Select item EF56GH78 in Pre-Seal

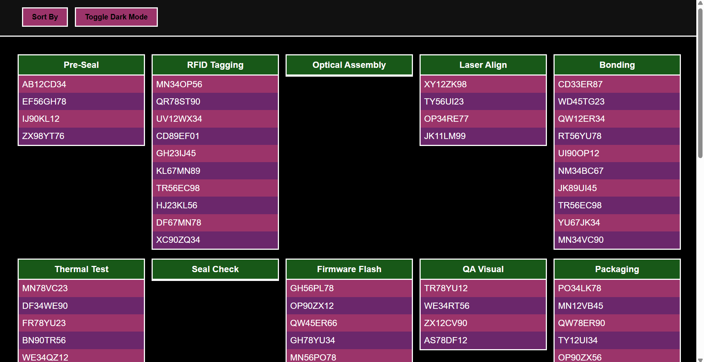[x=81, y=102]
